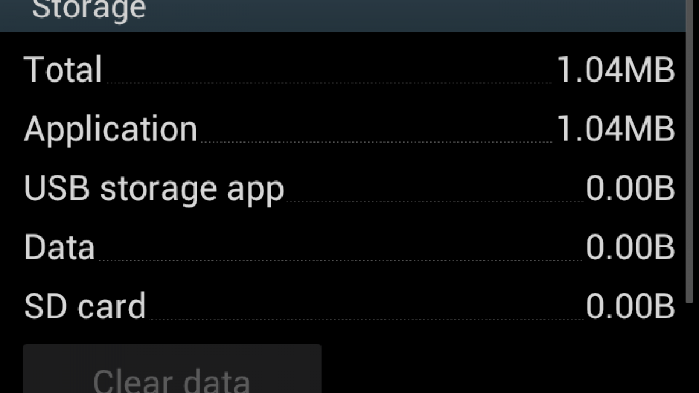The height and width of the screenshot is (393, 699).
Task: Tap the SD card label
Action: tap(85, 306)
